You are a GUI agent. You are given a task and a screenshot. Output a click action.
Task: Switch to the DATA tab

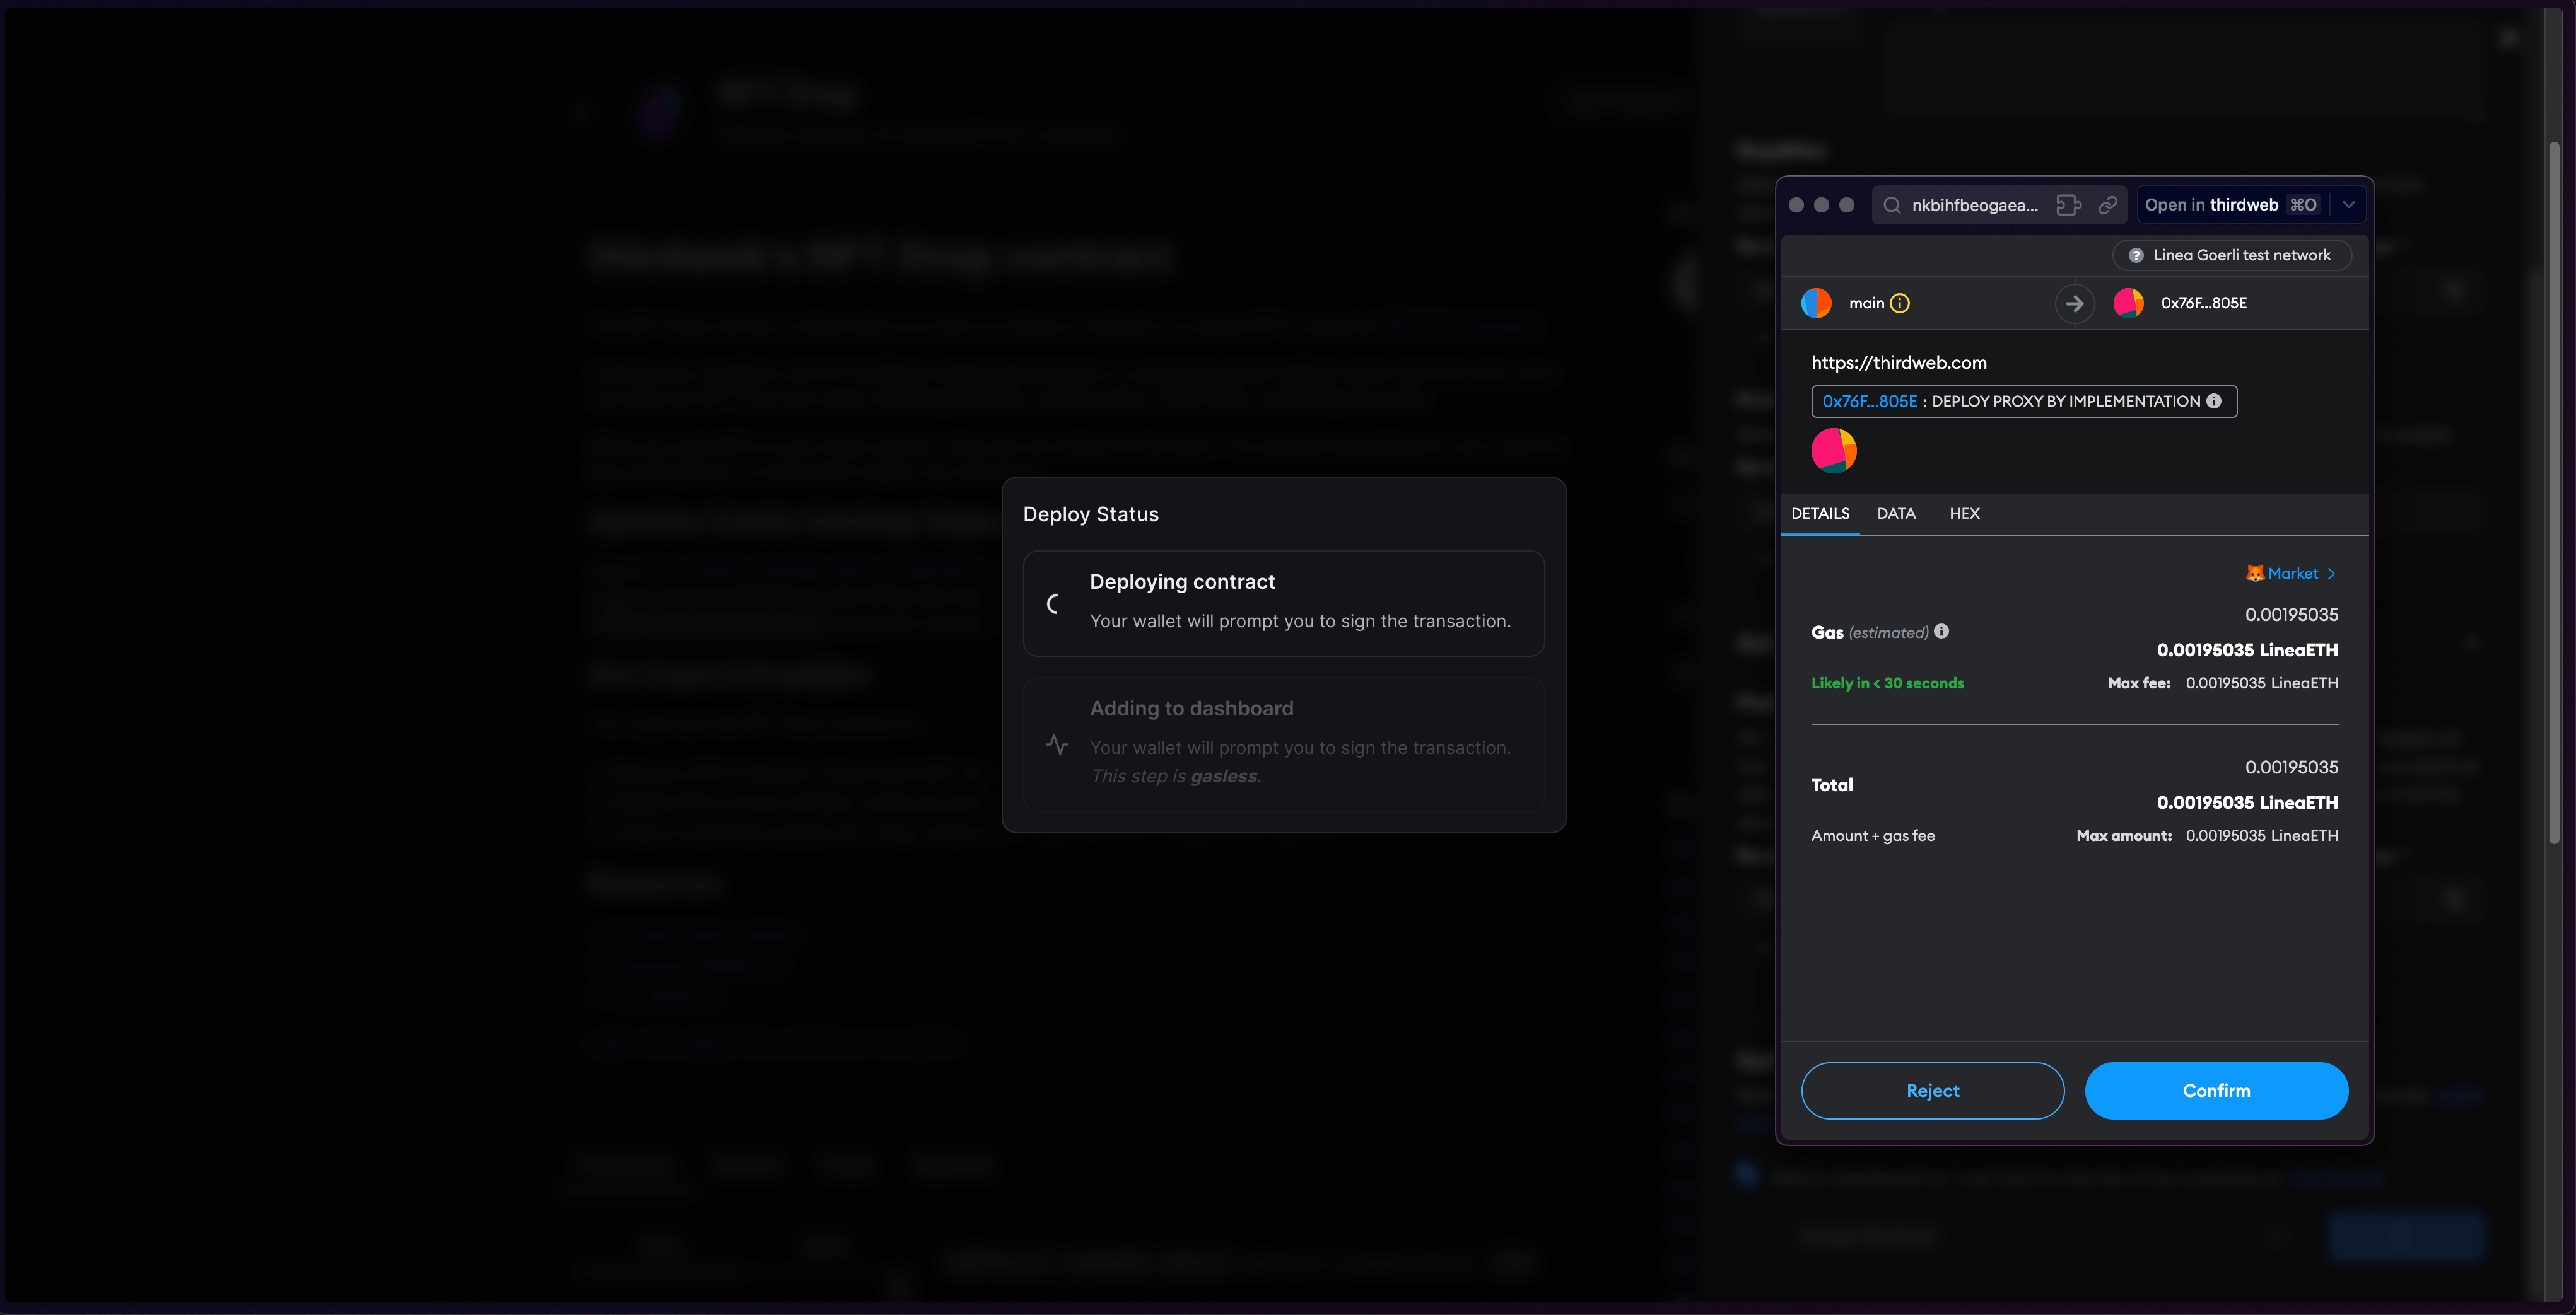tap(1895, 513)
